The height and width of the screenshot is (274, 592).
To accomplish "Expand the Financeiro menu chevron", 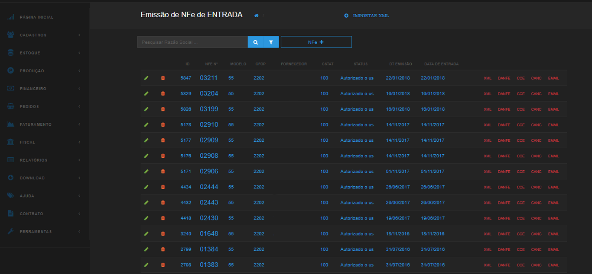I will click(x=79, y=89).
